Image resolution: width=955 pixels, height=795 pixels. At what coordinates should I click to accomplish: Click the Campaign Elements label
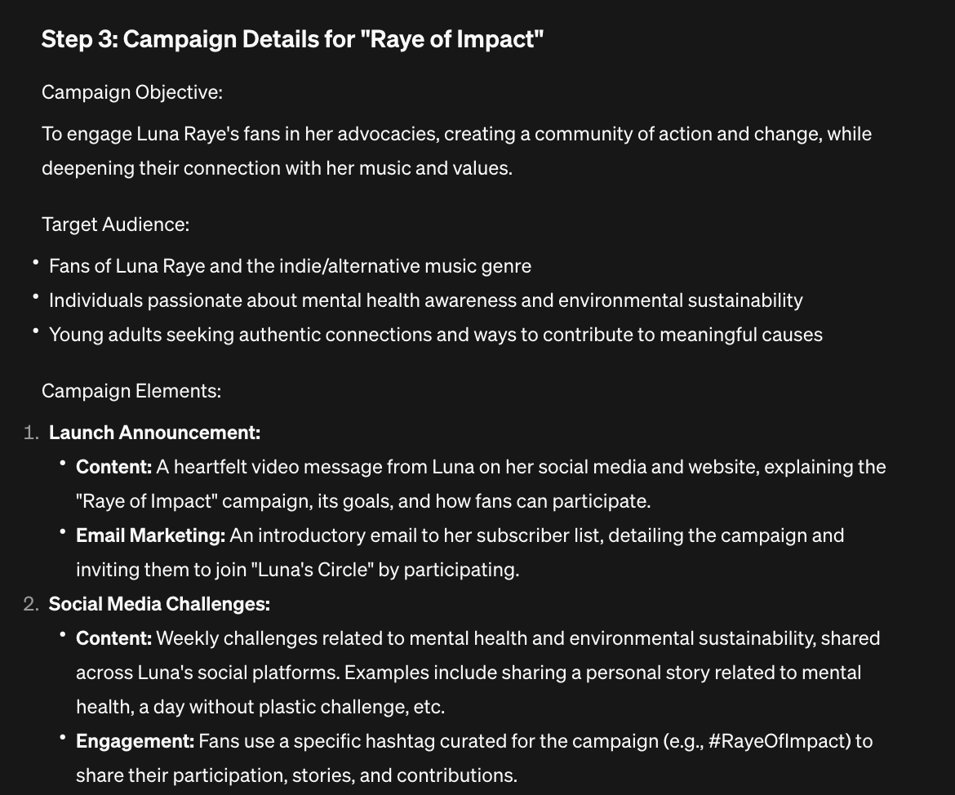click(131, 391)
